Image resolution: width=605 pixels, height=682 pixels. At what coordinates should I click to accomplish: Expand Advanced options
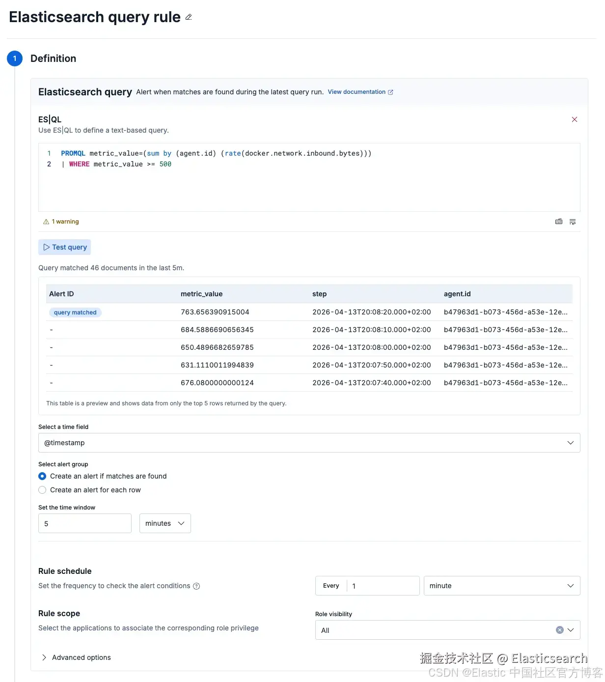[x=77, y=657]
